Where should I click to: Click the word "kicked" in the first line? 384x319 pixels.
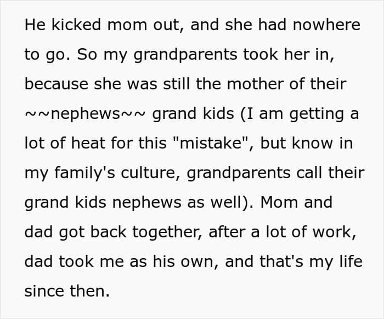70,25
